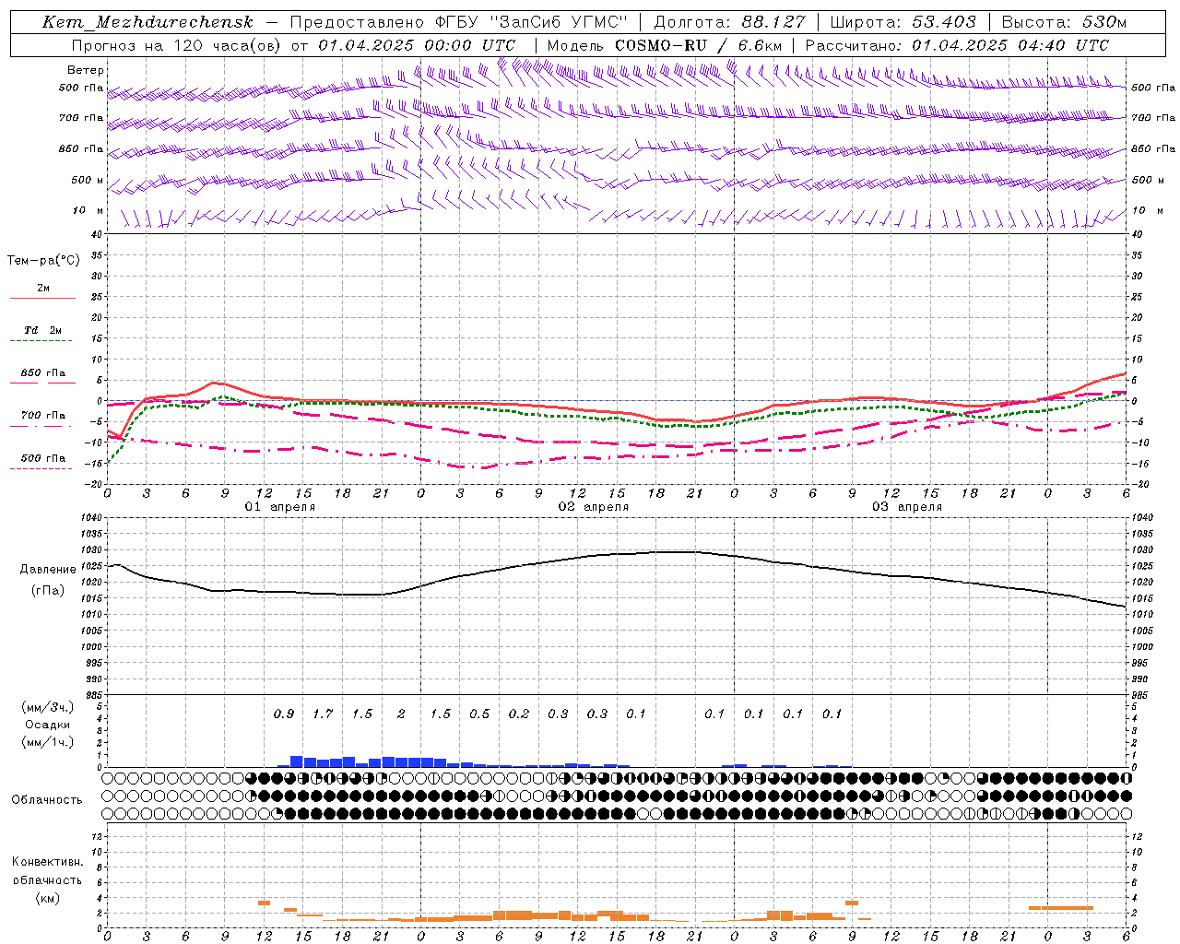Click the '0.2' precipitation amount
1180x944 pixels.
click(x=519, y=714)
